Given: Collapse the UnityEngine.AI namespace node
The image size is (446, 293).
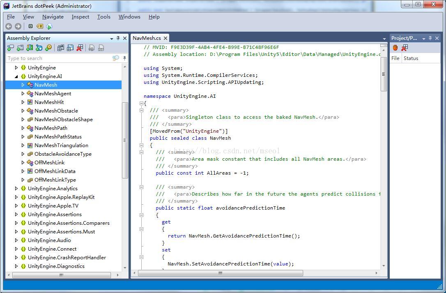Looking at the screenshot, I should click(x=16, y=76).
